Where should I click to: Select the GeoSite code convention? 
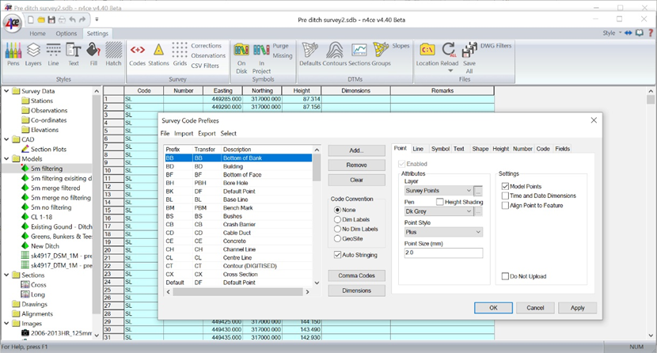(x=337, y=239)
